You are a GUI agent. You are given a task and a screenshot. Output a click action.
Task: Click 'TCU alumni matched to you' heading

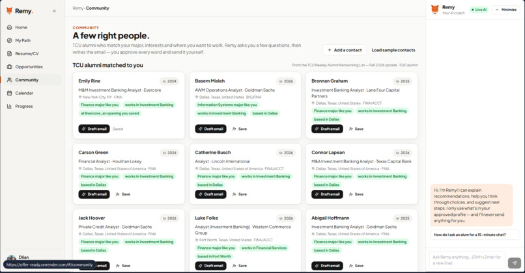[108, 65]
